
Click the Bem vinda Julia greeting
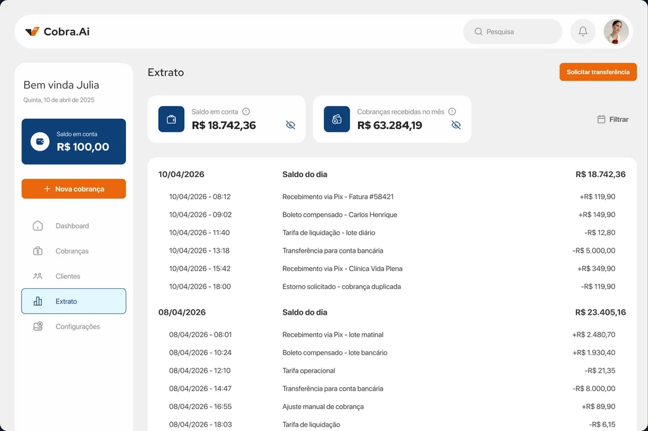(x=61, y=85)
